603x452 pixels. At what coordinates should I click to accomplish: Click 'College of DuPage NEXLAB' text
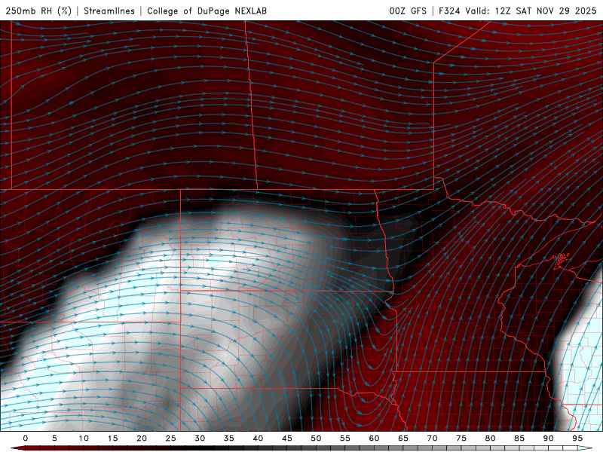point(207,11)
